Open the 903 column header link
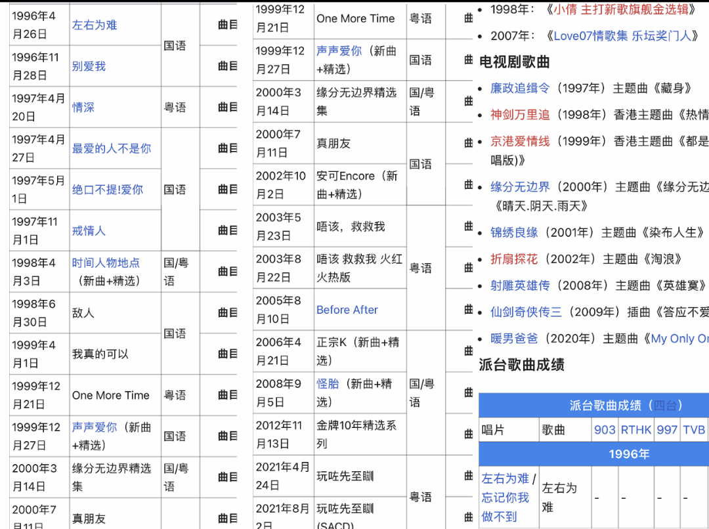 tap(605, 429)
